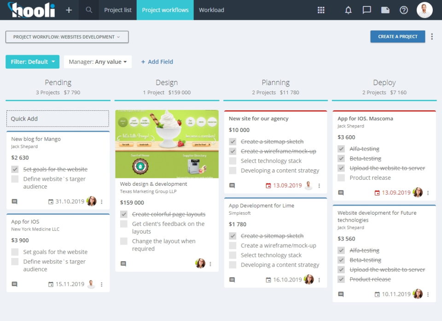Open three-dot menu on App for IOS card

click(102, 284)
